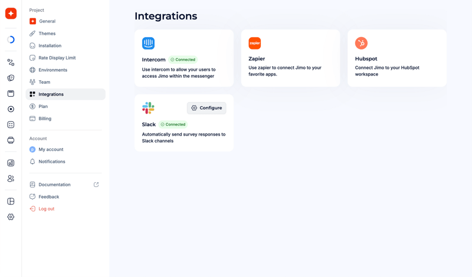This screenshot has height=277, width=472.
Task: Click the Zapier card description text
Action: [285, 71]
